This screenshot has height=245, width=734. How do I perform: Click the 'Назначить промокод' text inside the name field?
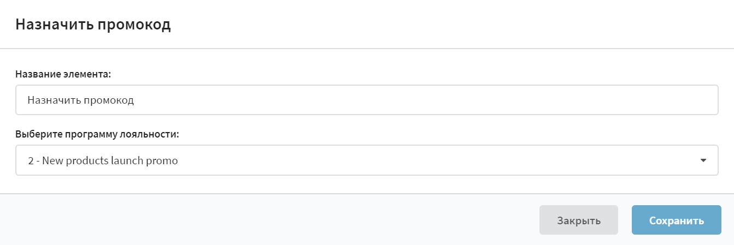tap(81, 100)
